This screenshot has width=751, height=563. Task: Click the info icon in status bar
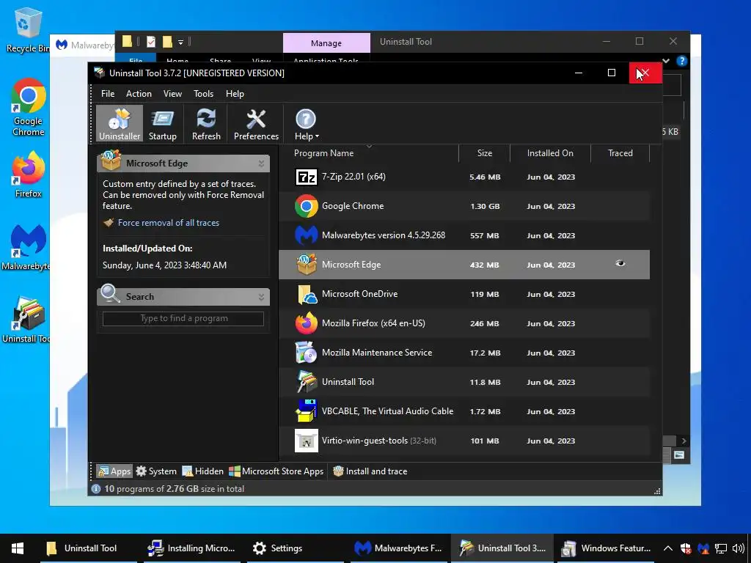point(96,489)
